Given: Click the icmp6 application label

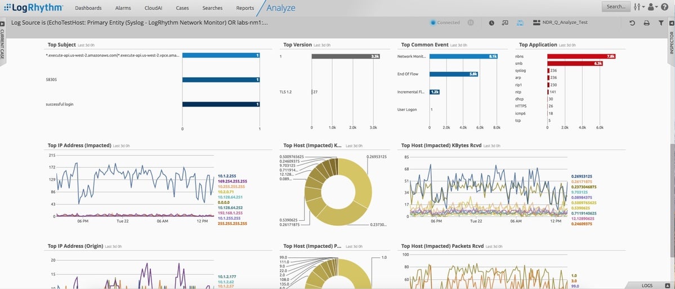Looking at the screenshot, I should (x=520, y=113).
